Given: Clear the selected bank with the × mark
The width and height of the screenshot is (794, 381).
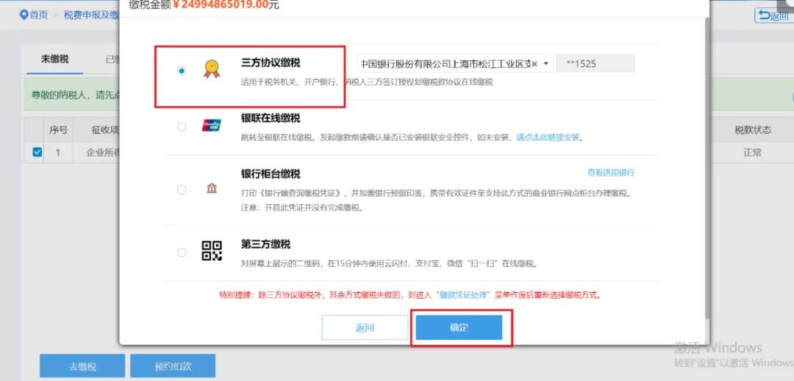Looking at the screenshot, I should pos(534,64).
